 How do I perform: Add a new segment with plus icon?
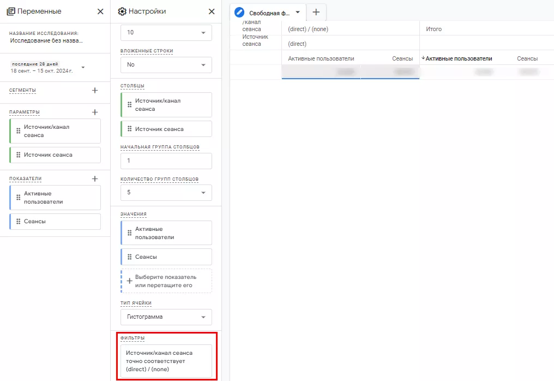95,90
